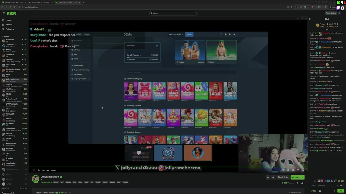Jump to LIVE in the player
The image size is (346, 194).
[x=53, y=170]
